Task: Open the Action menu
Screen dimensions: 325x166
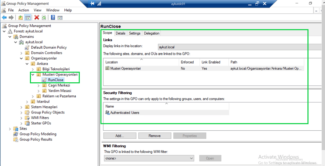Action: [x=24, y=10]
